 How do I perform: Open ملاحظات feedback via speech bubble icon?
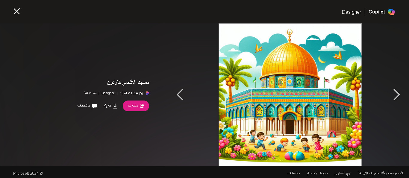click(94, 106)
